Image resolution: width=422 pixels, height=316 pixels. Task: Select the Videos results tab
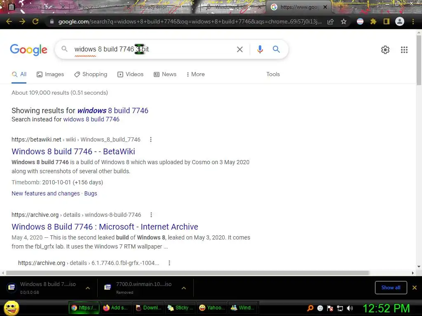[131, 74]
